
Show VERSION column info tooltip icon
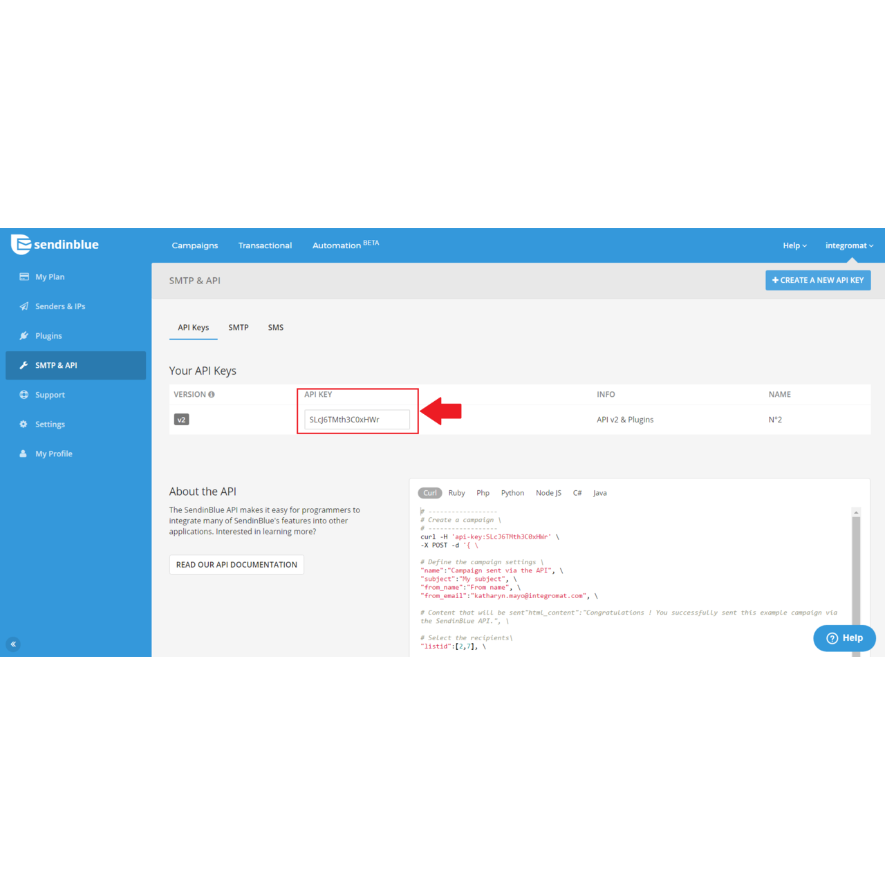coord(212,394)
